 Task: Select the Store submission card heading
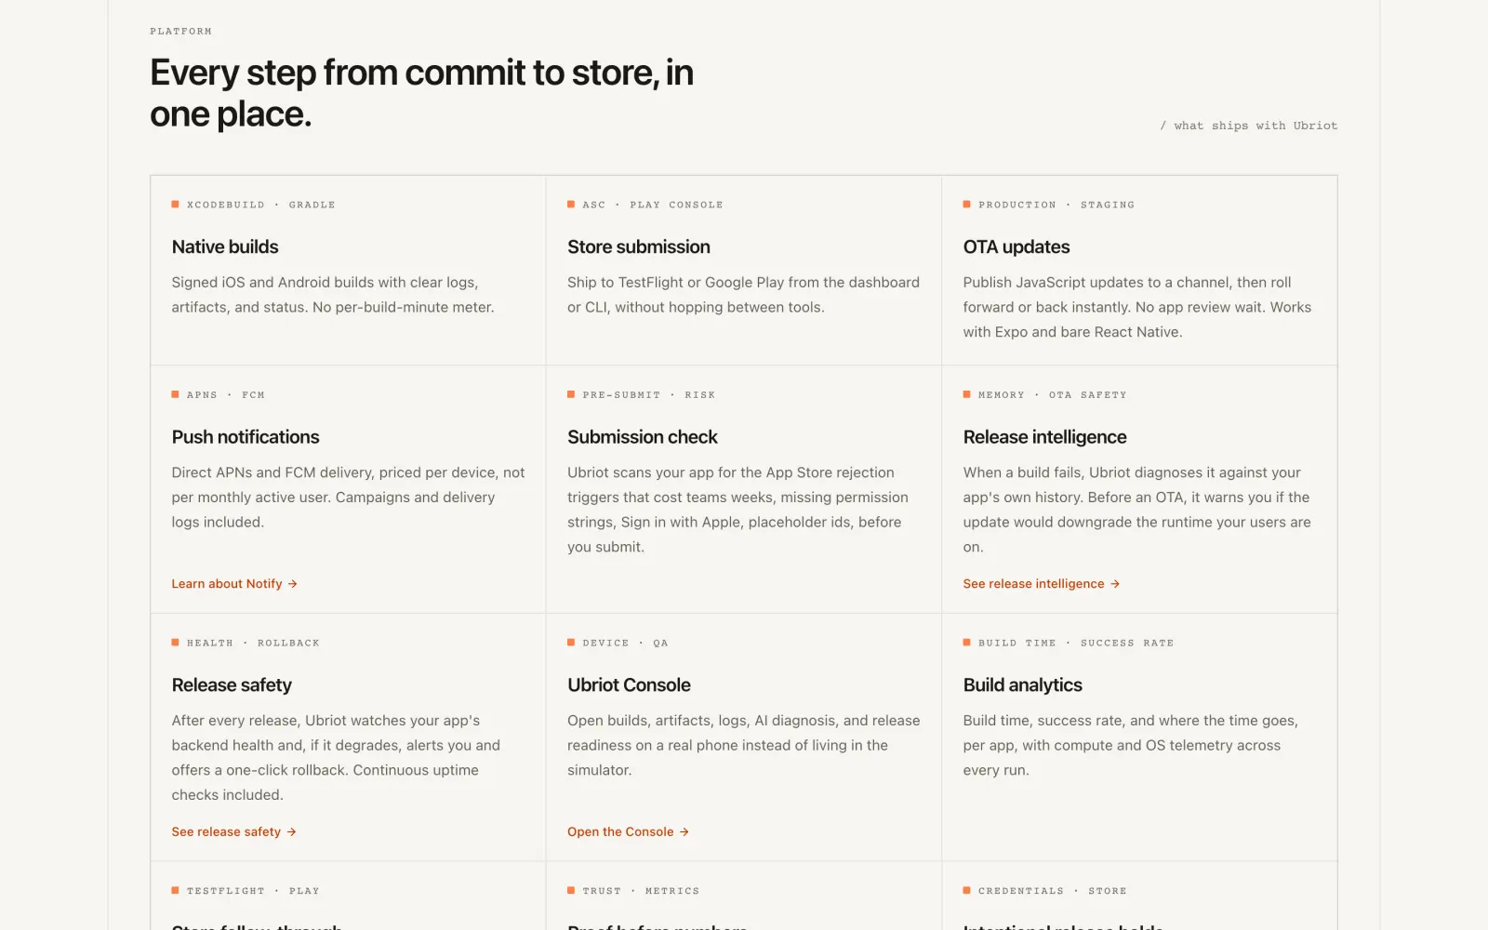639,247
